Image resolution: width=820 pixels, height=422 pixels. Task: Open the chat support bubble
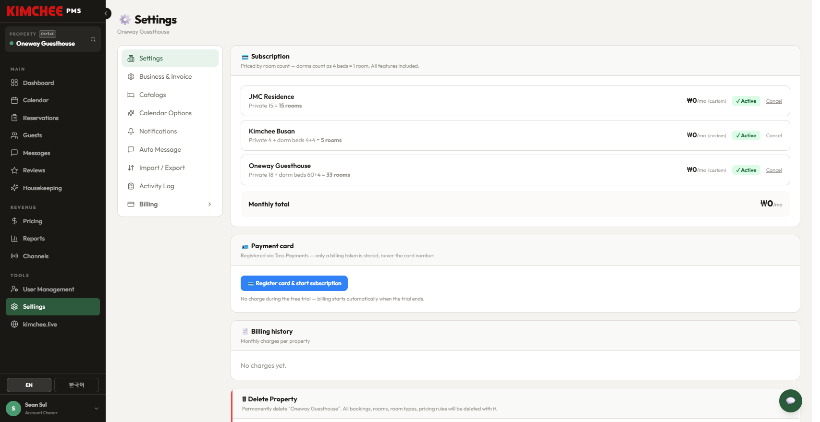pos(791,401)
